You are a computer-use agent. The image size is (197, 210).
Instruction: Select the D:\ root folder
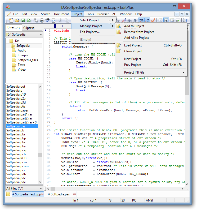[17, 41]
